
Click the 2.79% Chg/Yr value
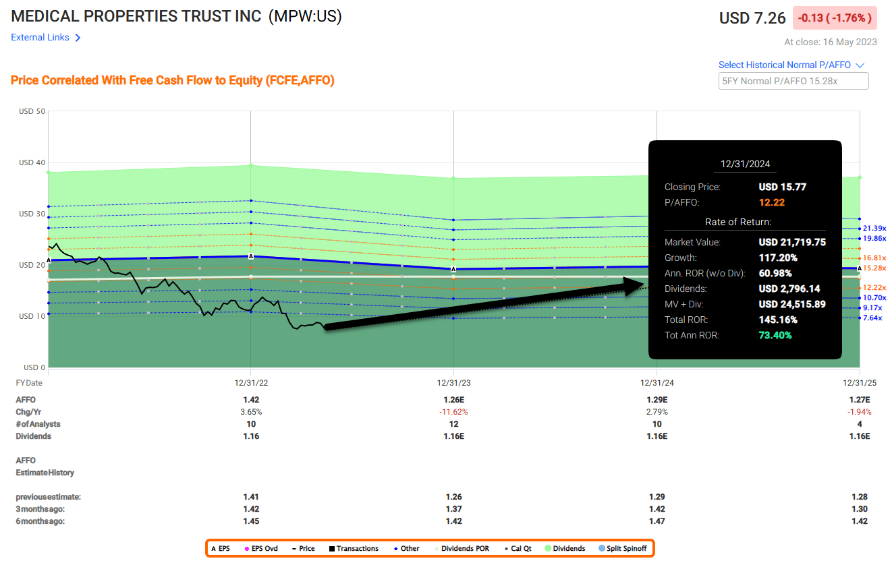[x=657, y=412]
